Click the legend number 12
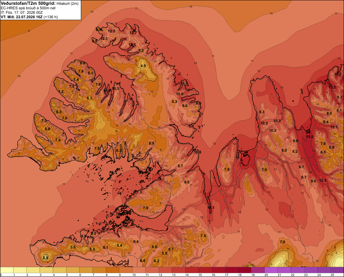Viewport: 344px width, 277px height. coord(160,275)
